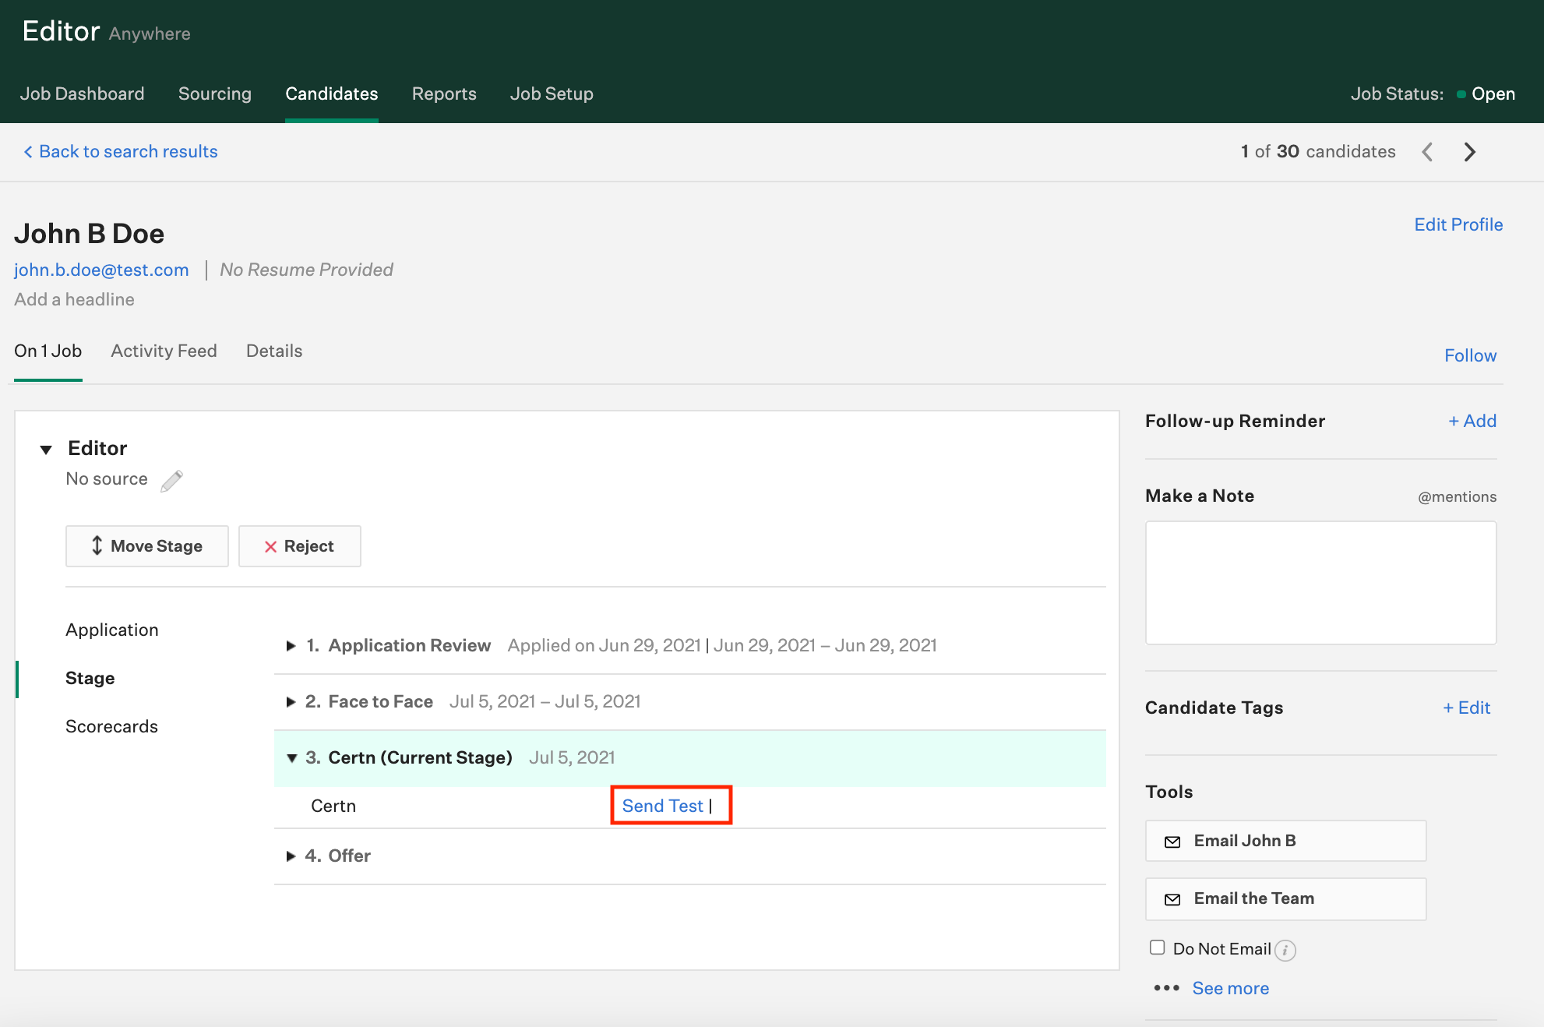Open the Reports tab
This screenshot has width=1544, height=1027.
(444, 94)
